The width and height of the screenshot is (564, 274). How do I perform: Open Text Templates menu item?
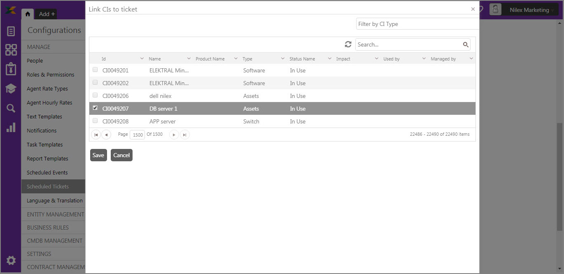(44, 116)
